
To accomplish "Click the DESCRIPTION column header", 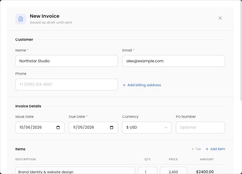I will click(26, 159).
